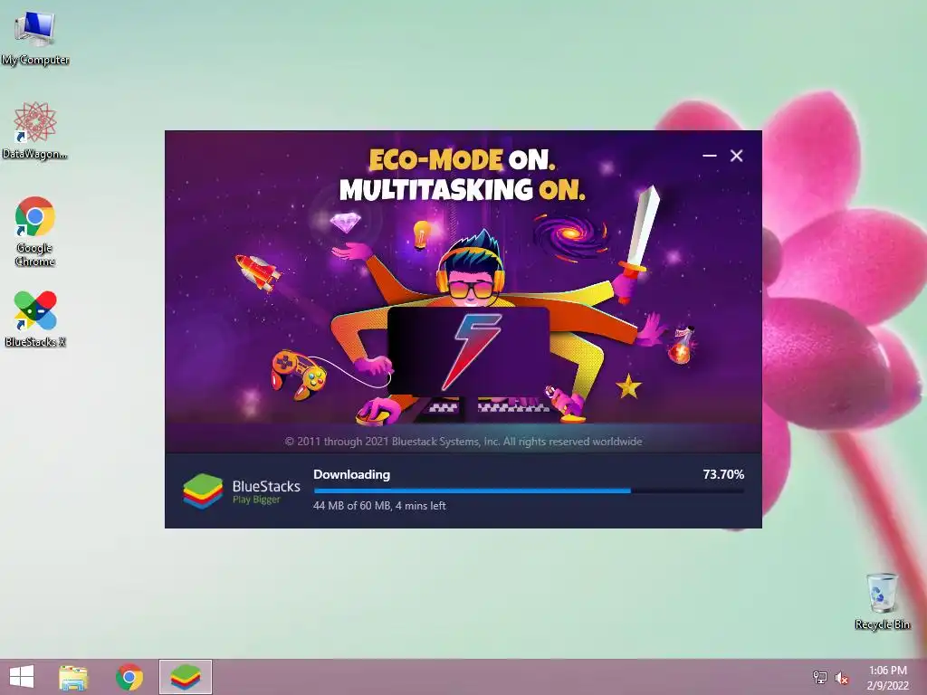Minimize the BlueStacks installer window

(710, 156)
